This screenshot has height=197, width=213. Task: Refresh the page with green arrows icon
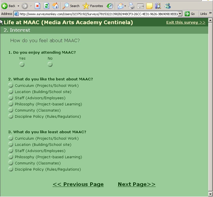click(46, 6)
